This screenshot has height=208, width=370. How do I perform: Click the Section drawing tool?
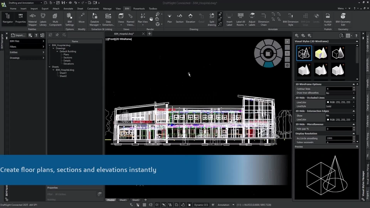coord(180,18)
